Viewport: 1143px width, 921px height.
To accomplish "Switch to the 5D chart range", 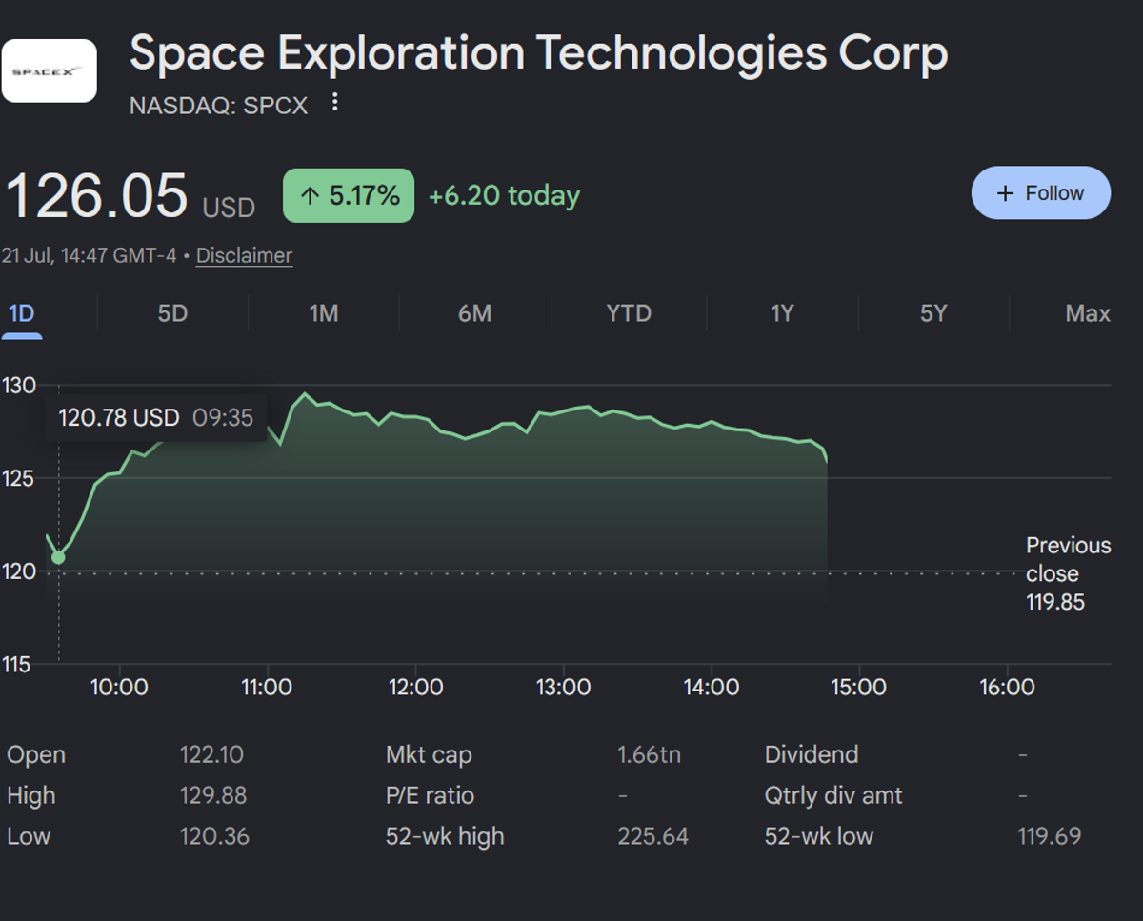I will (x=172, y=313).
